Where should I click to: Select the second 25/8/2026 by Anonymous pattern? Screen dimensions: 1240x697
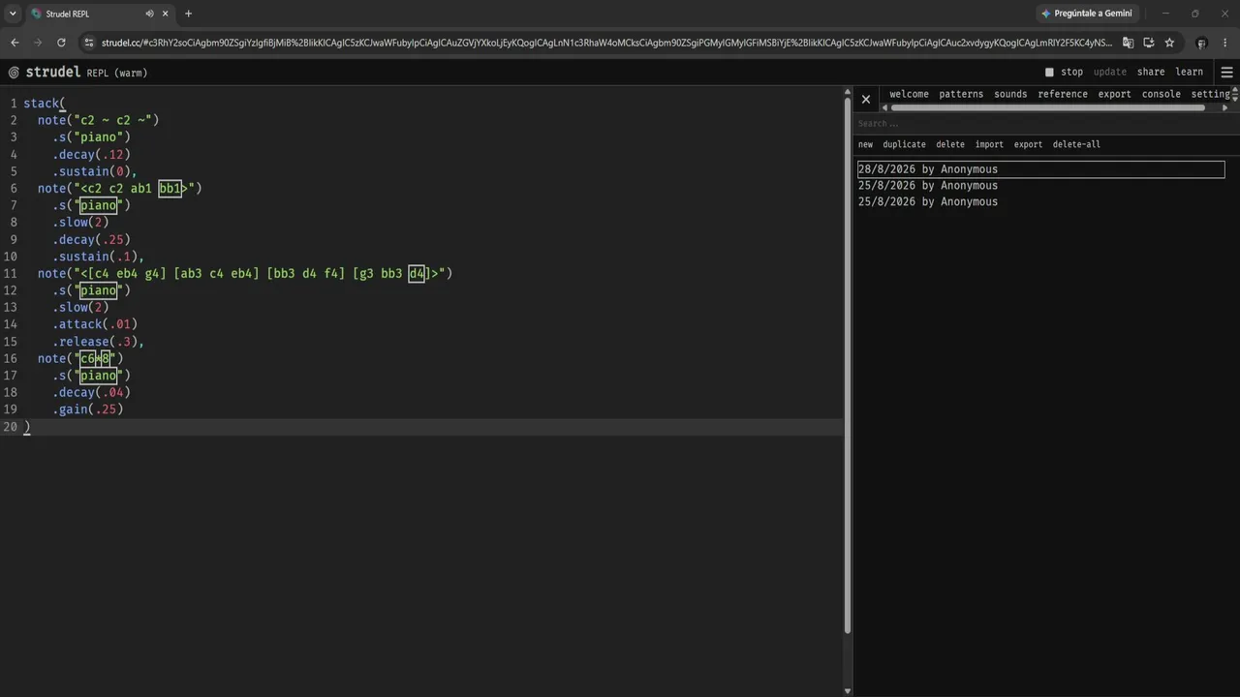[x=927, y=202]
